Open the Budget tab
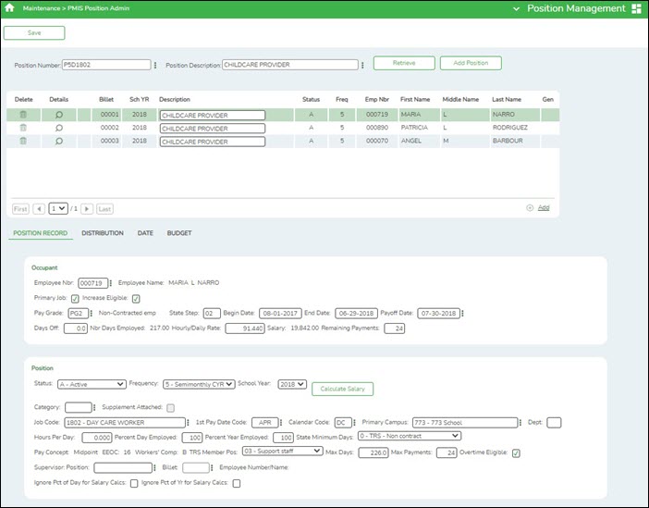 (178, 233)
